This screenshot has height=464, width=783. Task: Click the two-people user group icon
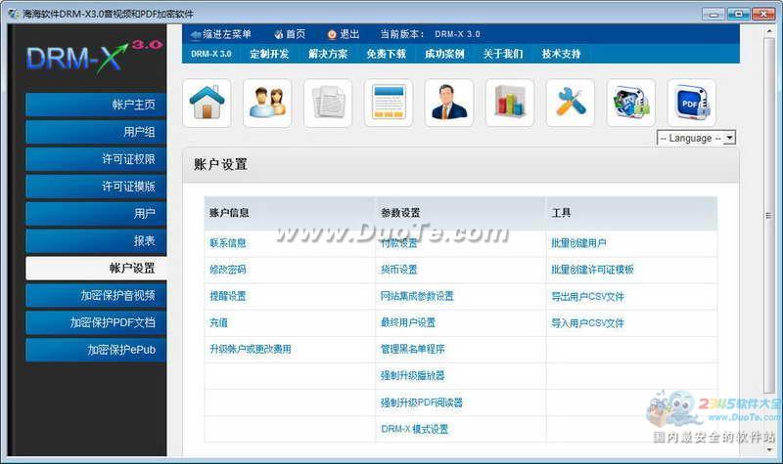pyautogui.click(x=267, y=103)
